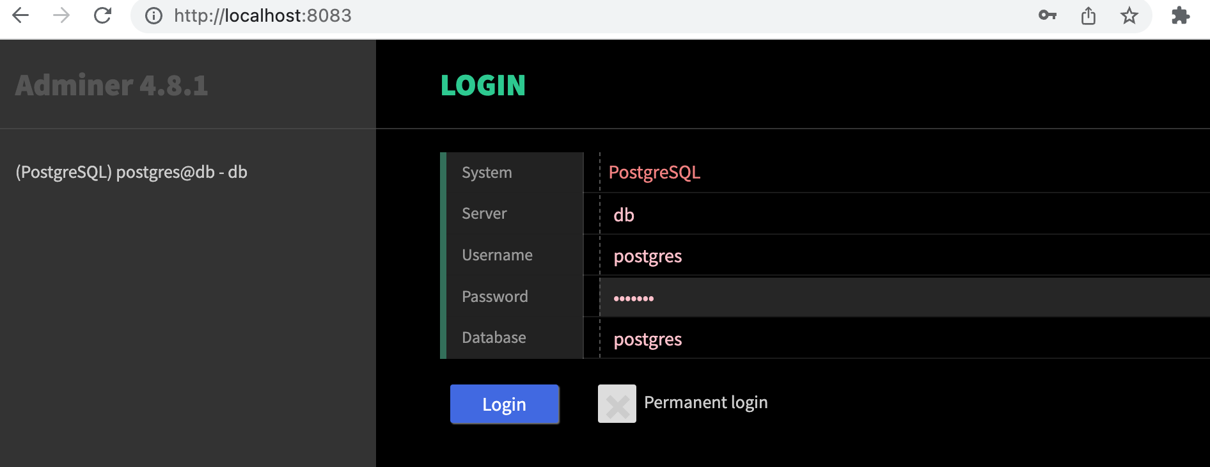The height and width of the screenshot is (467, 1210).
Task: Click the LOGIN heading
Action: coord(483,86)
